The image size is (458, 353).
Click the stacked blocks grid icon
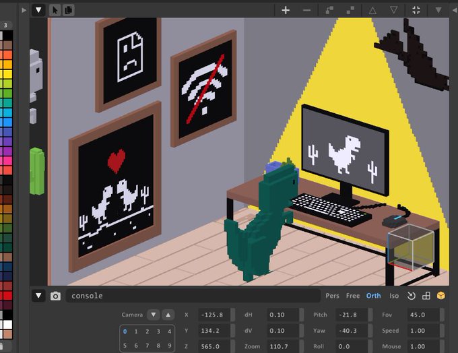(426, 296)
